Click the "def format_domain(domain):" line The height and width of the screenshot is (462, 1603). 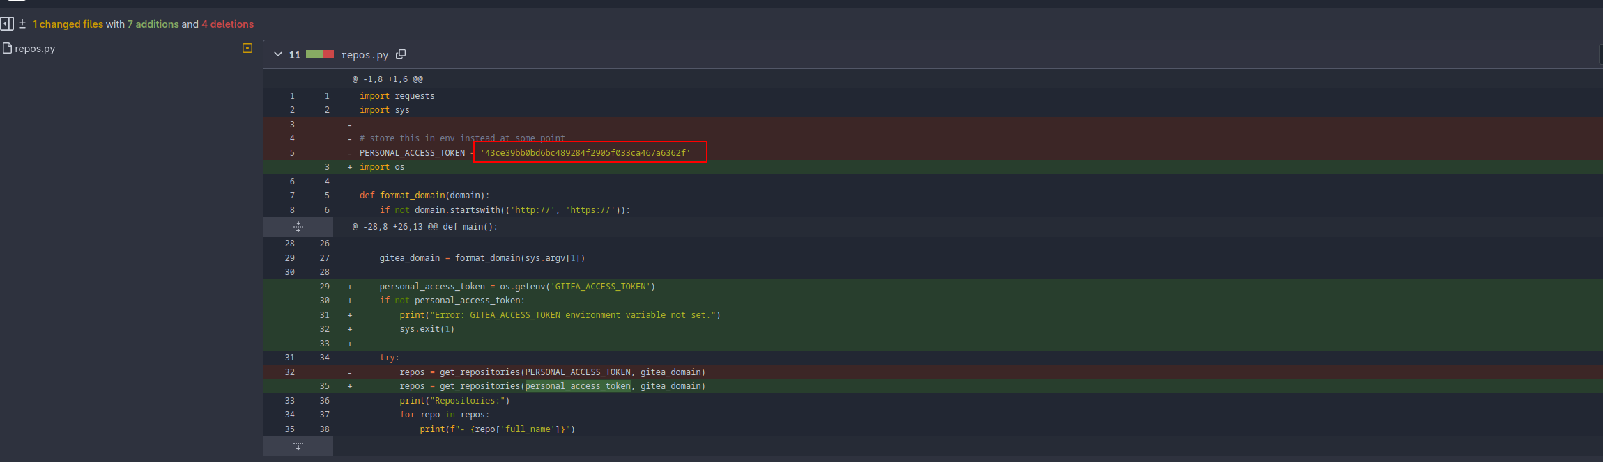click(424, 196)
